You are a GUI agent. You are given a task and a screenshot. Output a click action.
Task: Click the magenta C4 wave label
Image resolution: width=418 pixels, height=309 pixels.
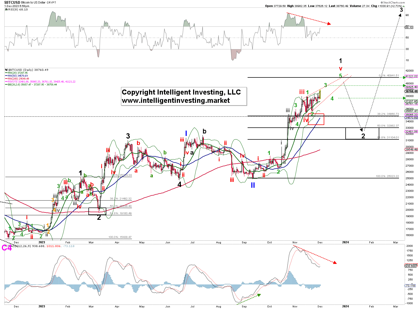(7, 248)
